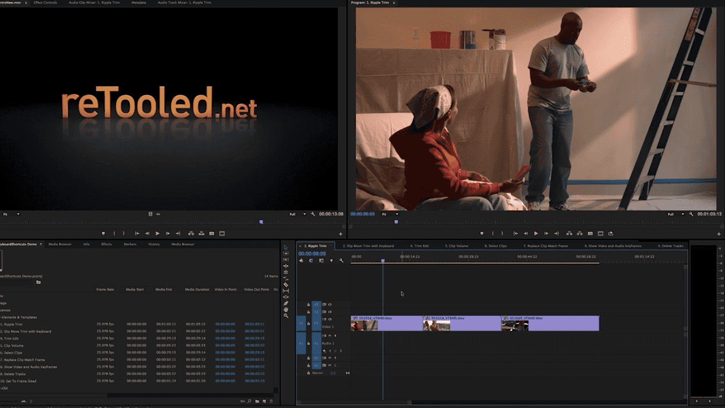This screenshot has height=408, width=725.
Task: Select the Selection tool in the tools panel
Action: point(285,248)
